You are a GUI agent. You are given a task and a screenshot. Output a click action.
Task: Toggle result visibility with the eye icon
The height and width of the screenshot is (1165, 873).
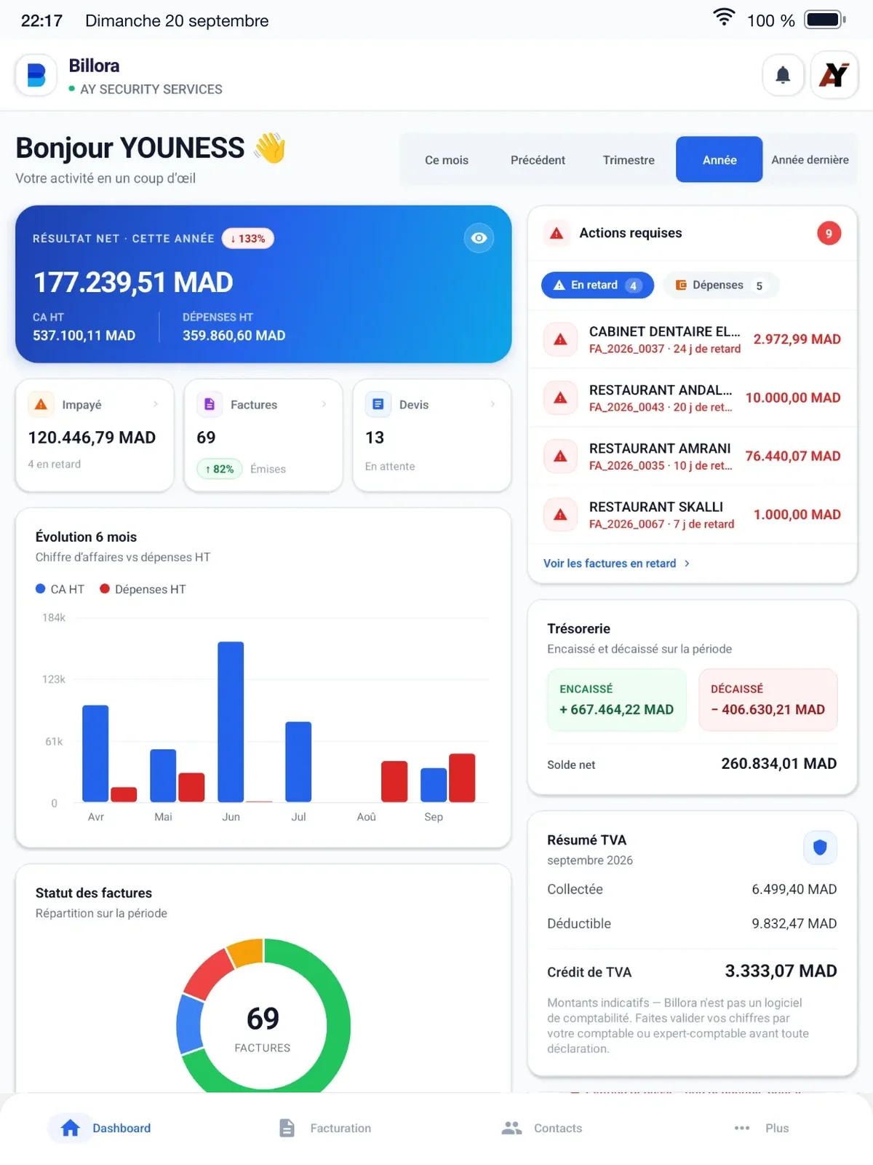[479, 238]
